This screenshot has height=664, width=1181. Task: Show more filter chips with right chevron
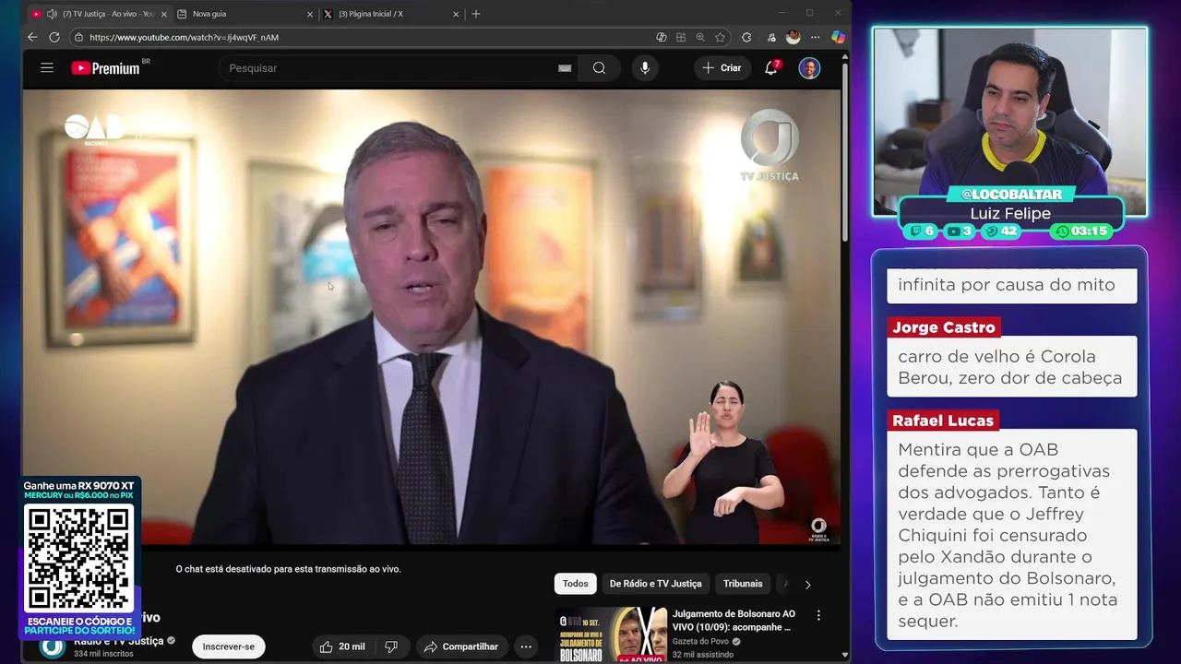point(807,584)
